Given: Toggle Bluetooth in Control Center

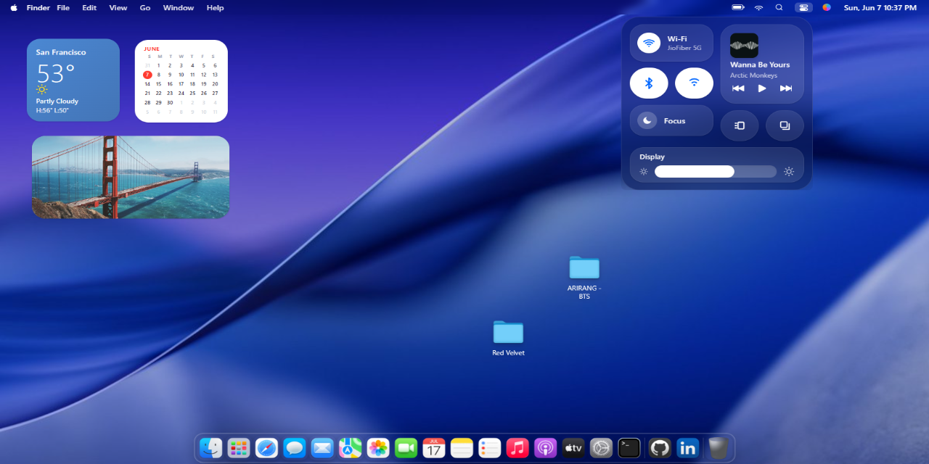Looking at the screenshot, I should (x=649, y=83).
